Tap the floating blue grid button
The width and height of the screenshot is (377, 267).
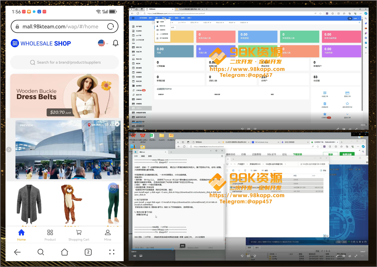[113, 188]
